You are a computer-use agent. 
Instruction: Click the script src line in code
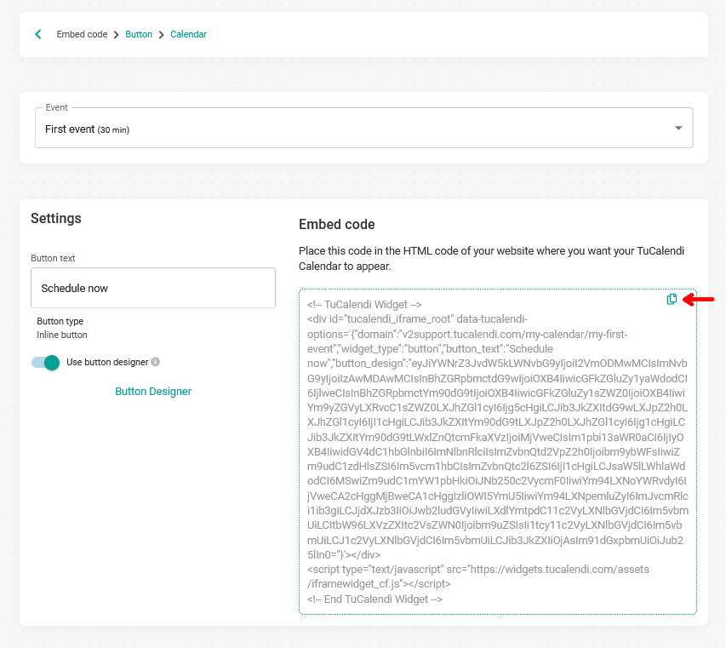[477, 576]
